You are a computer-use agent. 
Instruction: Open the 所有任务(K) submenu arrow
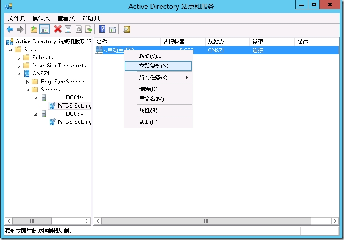tap(187, 77)
